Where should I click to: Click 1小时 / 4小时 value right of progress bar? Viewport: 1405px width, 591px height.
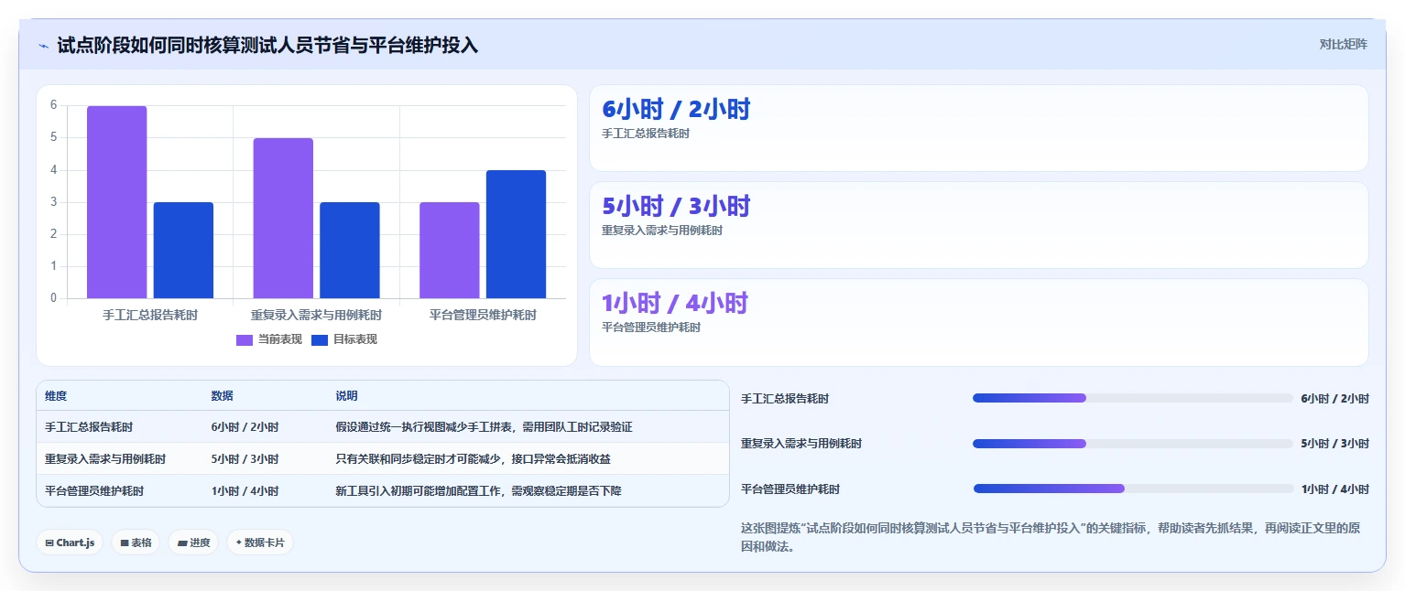1334,489
